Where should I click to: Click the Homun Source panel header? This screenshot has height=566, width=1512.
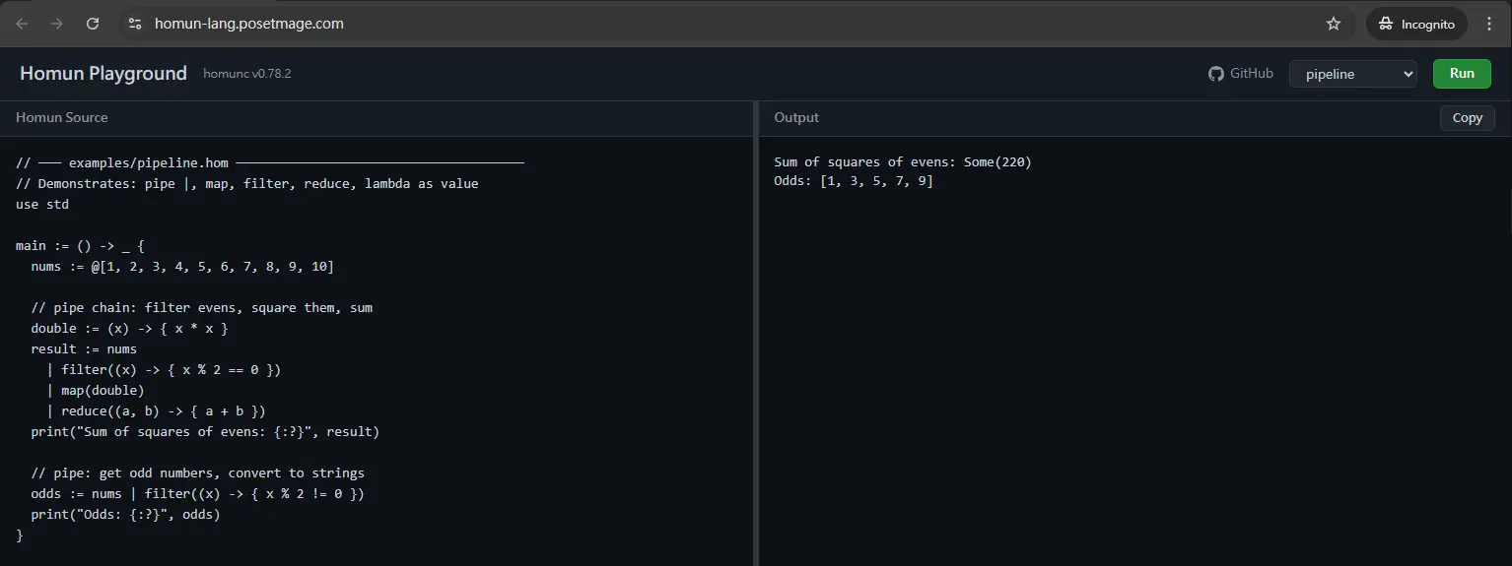click(x=62, y=118)
